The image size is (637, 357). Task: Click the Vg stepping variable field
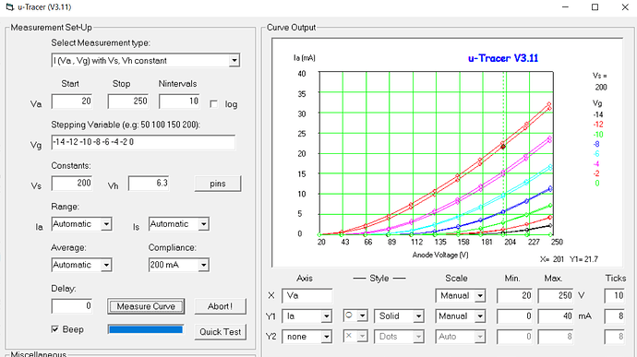click(143, 142)
